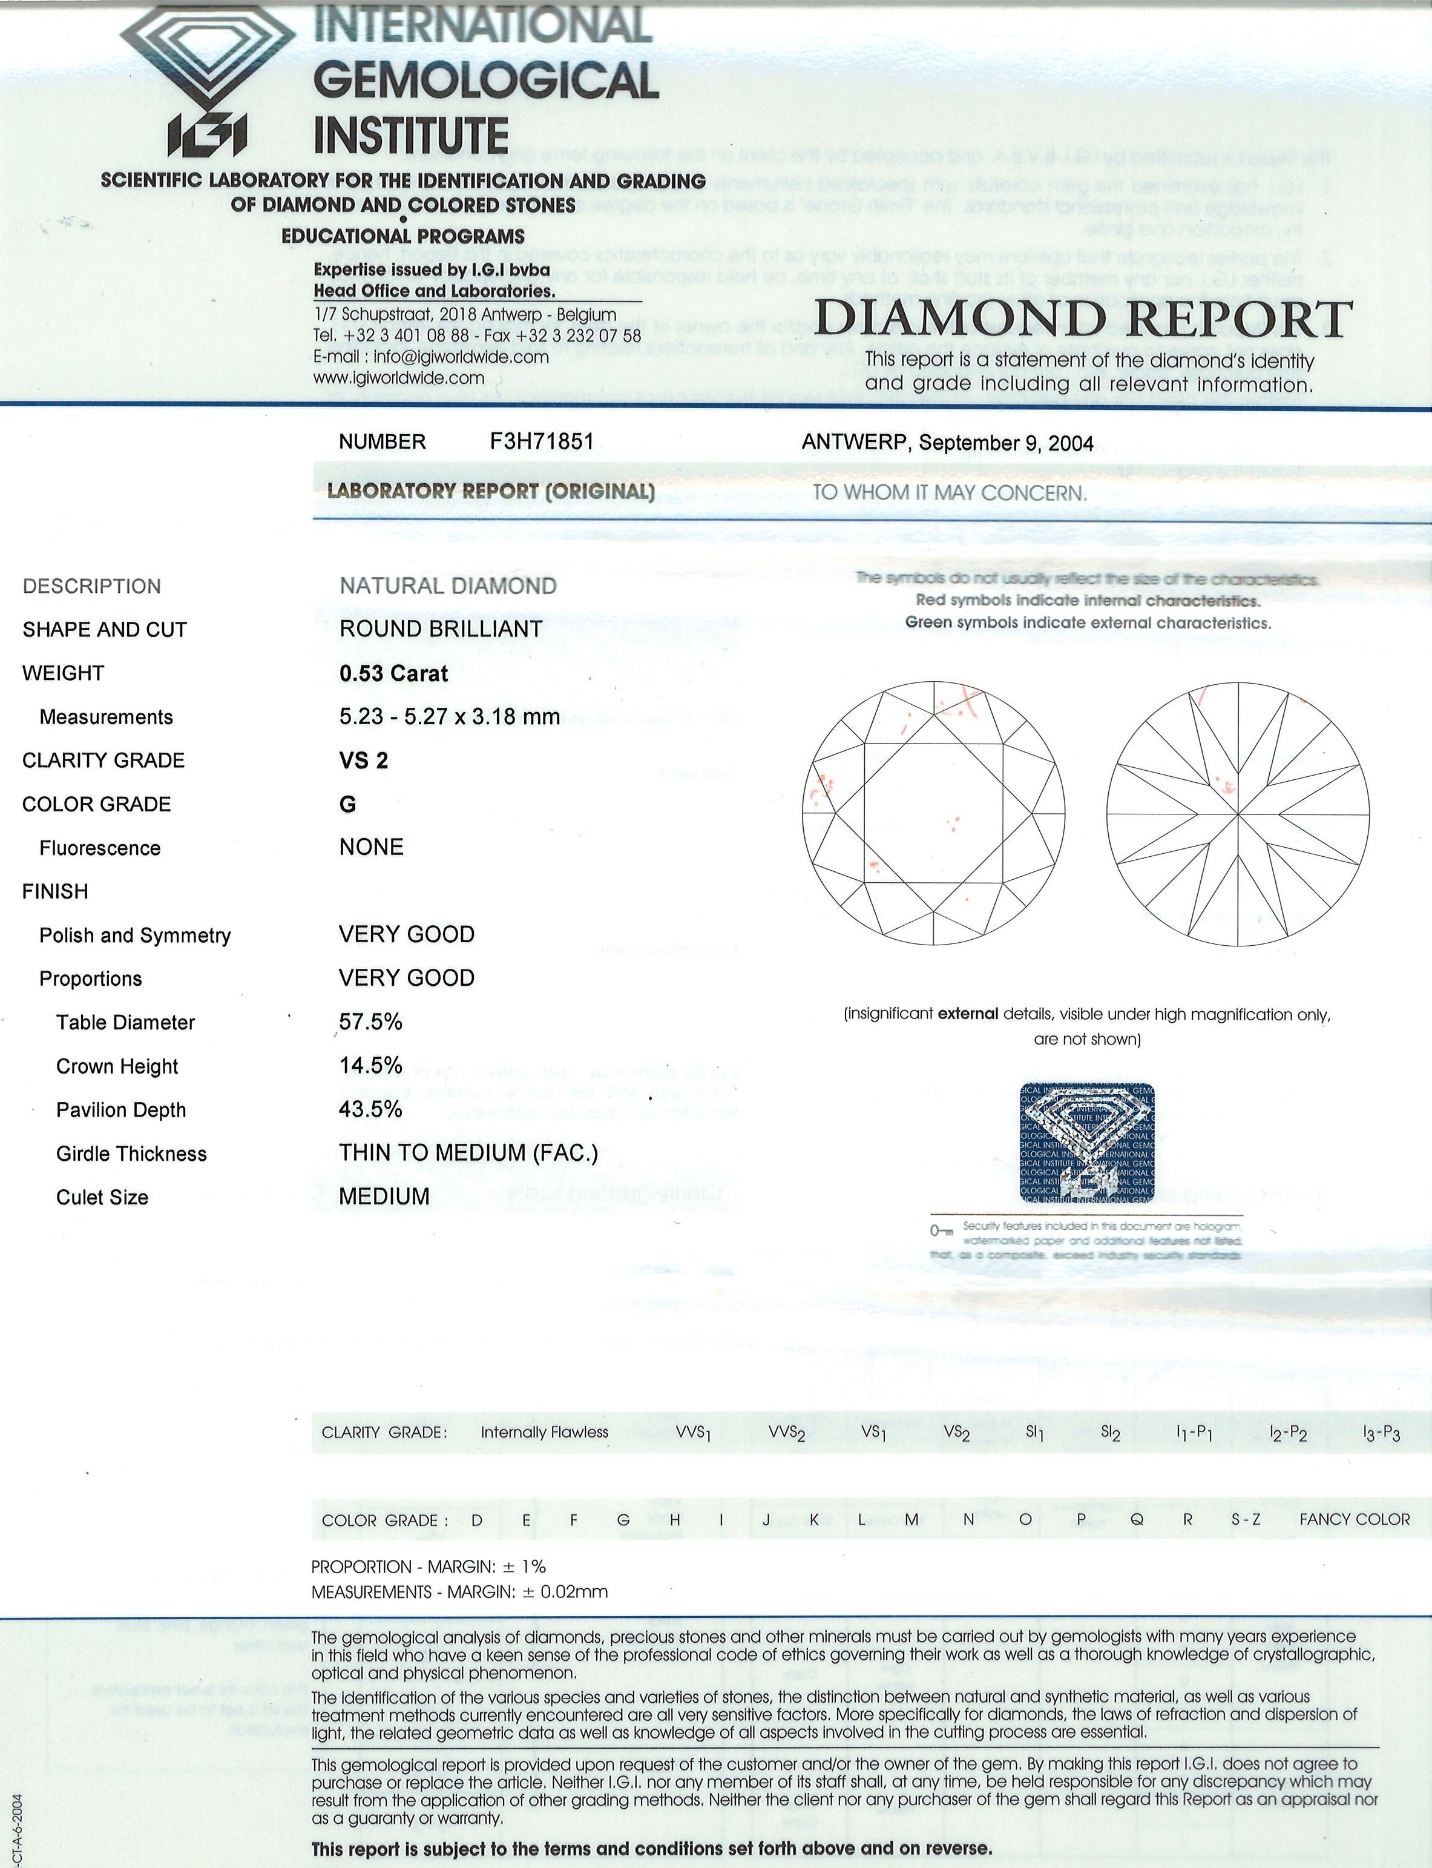Click the THIN TO MEDIUM (FAC.) girdle value
Image resolution: width=1432 pixels, height=1868 pixels.
pos(468,1153)
